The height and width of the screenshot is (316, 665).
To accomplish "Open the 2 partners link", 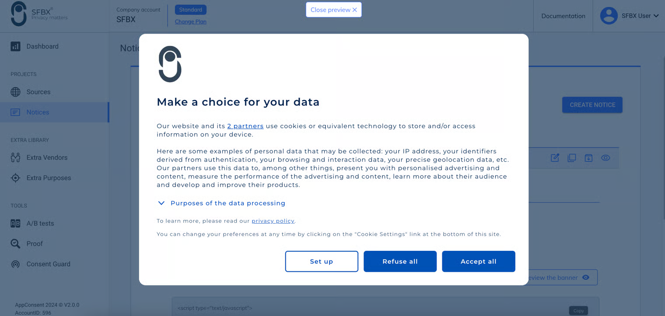I will coord(245,126).
